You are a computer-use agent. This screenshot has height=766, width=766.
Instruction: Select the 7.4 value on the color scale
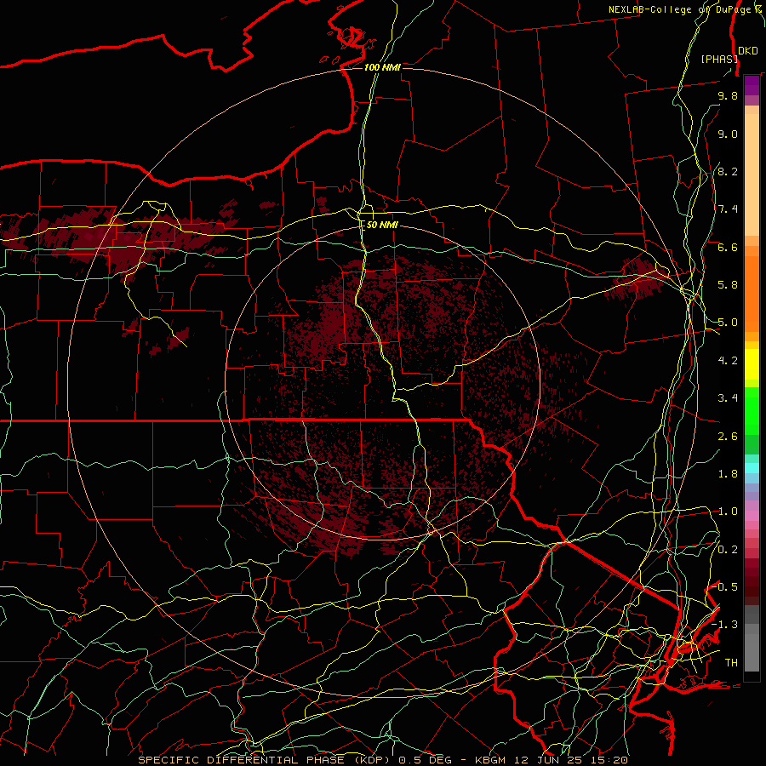pos(728,209)
